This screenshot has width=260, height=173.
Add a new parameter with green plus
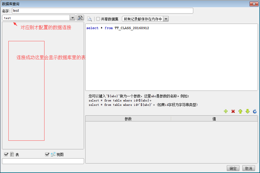[226, 111]
